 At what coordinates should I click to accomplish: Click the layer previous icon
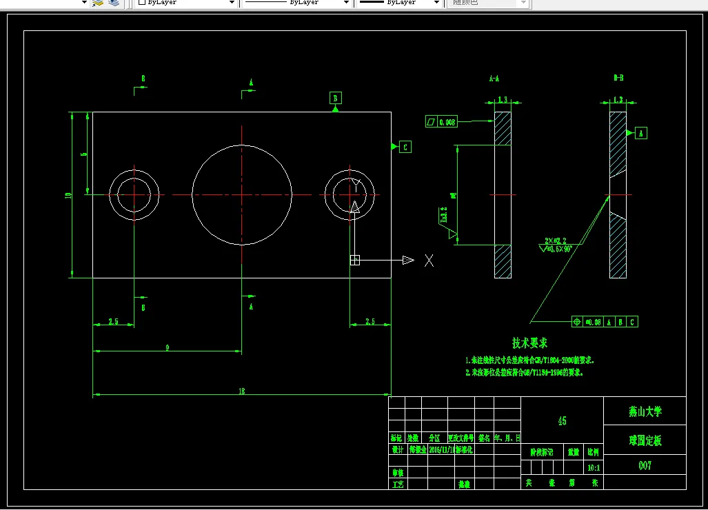coord(114,3)
